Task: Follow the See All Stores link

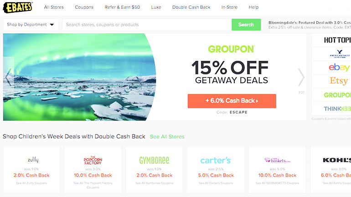Action: pos(167,136)
